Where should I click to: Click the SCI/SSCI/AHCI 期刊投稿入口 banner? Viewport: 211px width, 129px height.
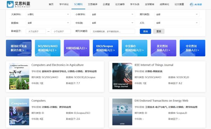coord(47,48)
